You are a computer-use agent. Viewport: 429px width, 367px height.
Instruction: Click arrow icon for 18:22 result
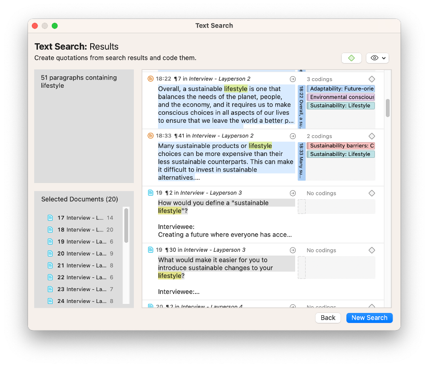tap(293, 79)
